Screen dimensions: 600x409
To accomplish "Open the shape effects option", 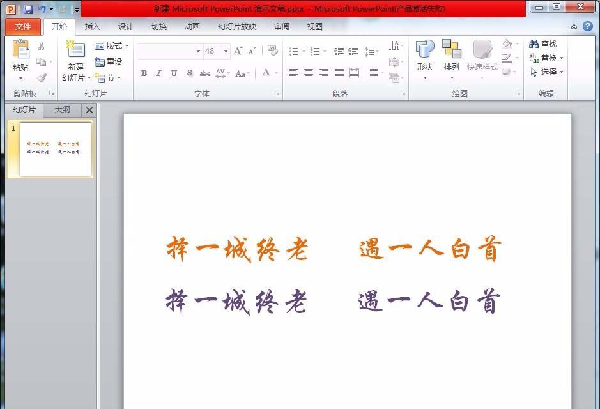I will pyautogui.click(x=510, y=72).
